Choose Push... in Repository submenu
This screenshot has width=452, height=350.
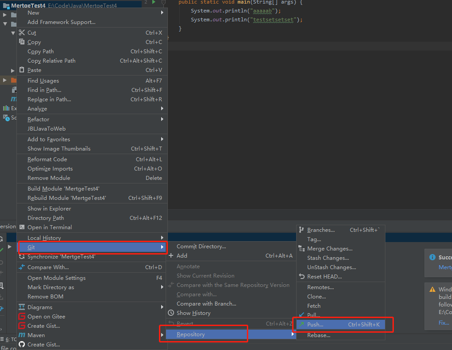341,325
